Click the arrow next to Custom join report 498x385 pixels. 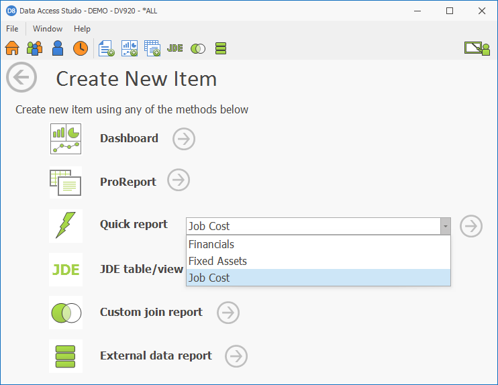tap(228, 313)
